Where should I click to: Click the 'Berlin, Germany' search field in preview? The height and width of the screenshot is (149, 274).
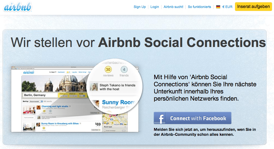coord(40,95)
